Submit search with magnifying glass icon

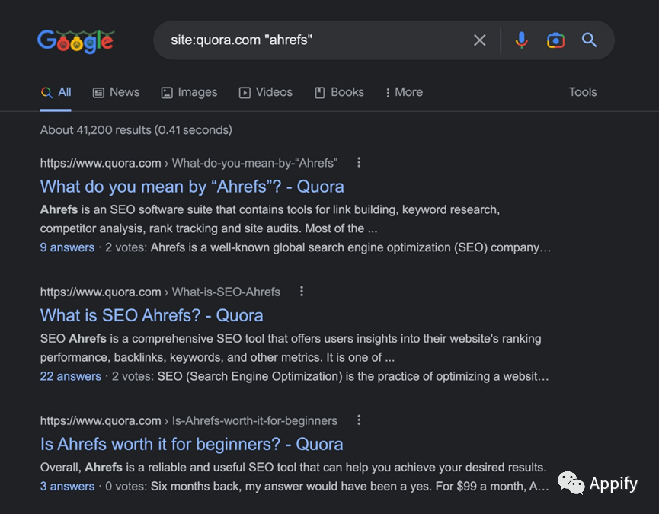[589, 40]
